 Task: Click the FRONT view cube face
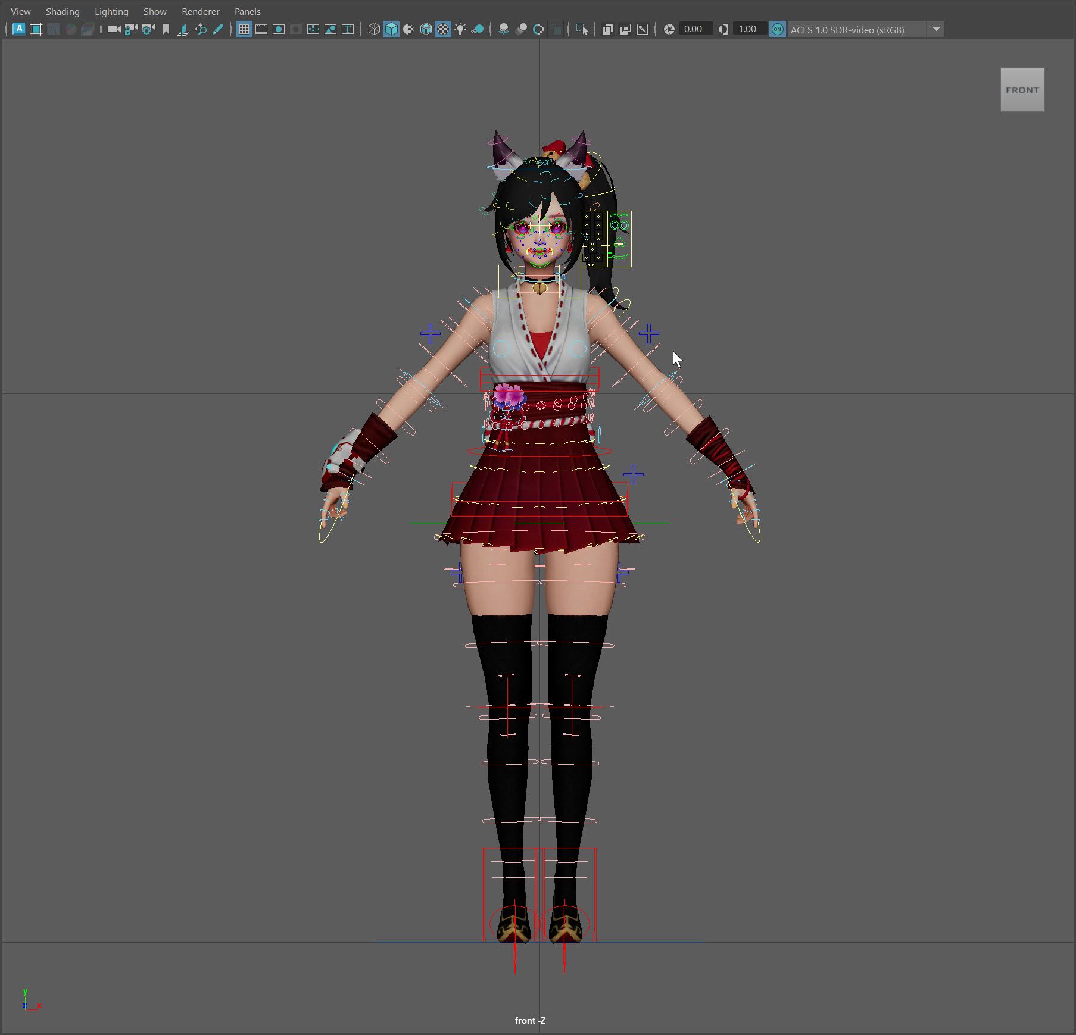tap(1022, 90)
